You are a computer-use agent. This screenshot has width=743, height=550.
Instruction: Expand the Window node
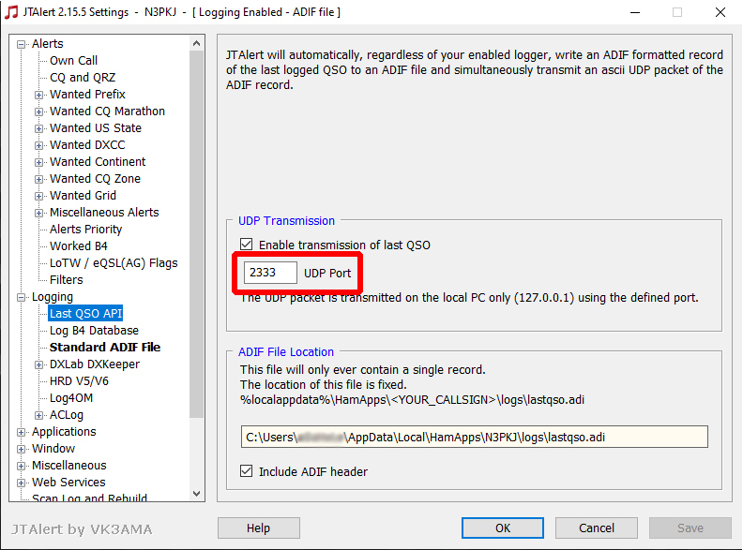(21, 449)
